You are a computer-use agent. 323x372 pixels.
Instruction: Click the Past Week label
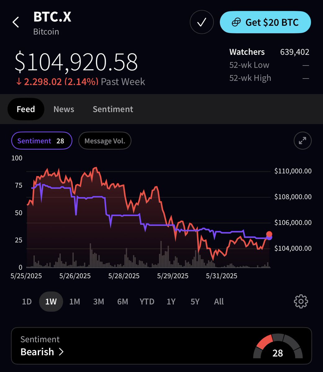[123, 82]
